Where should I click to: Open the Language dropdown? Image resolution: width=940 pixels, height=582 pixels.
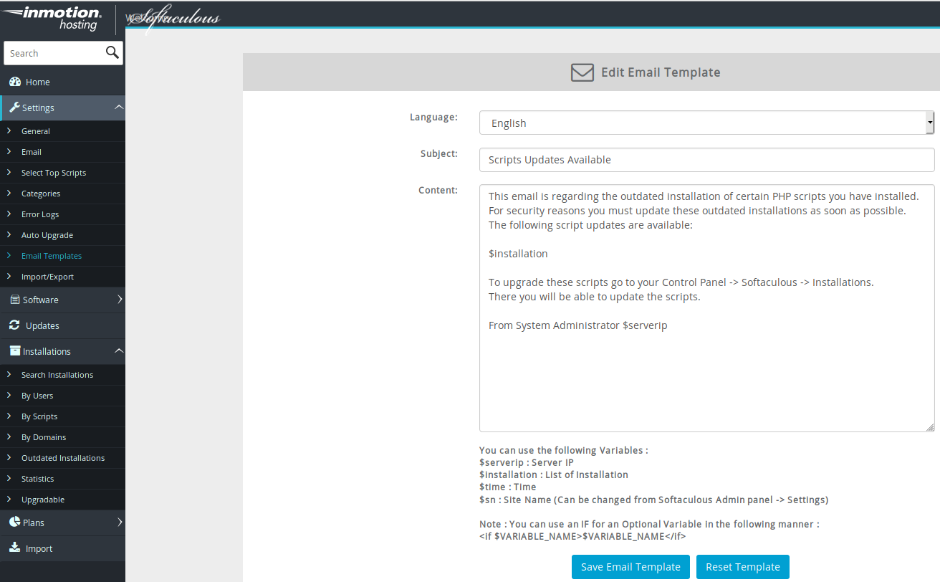click(x=706, y=123)
